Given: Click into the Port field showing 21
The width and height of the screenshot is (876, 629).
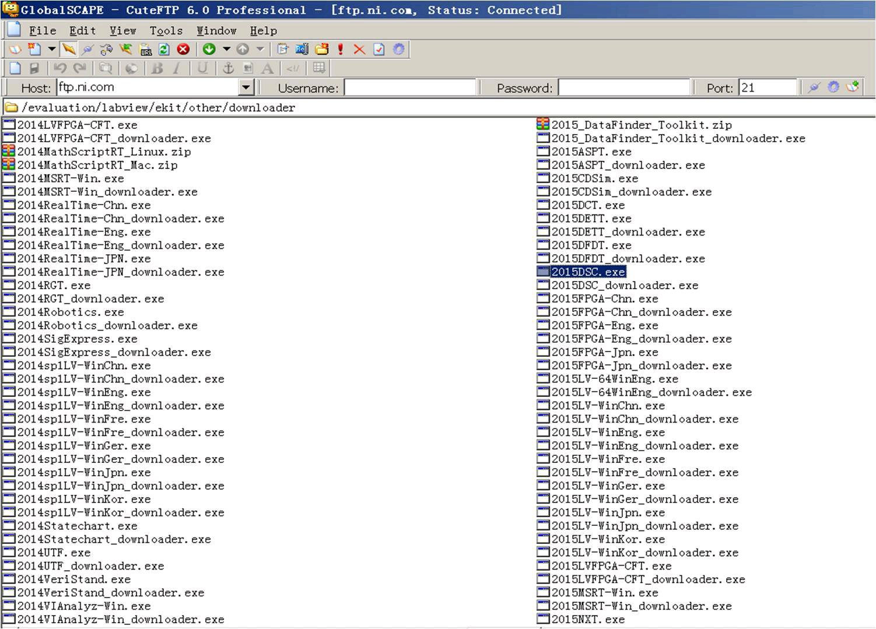Looking at the screenshot, I should [768, 87].
